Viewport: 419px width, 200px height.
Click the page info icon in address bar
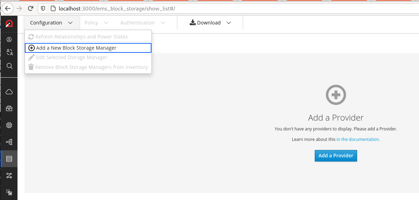coord(53,8)
